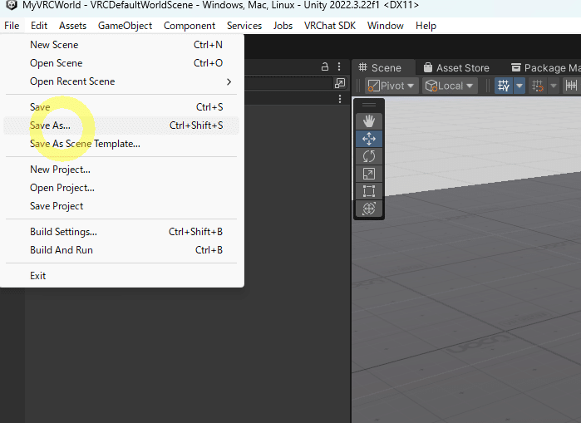
Task: Switch to the Package Manager tab
Action: [545, 68]
